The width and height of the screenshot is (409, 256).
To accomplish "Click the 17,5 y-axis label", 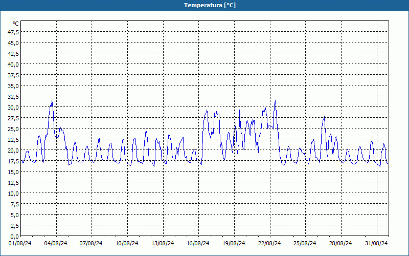I will coord(14,161).
